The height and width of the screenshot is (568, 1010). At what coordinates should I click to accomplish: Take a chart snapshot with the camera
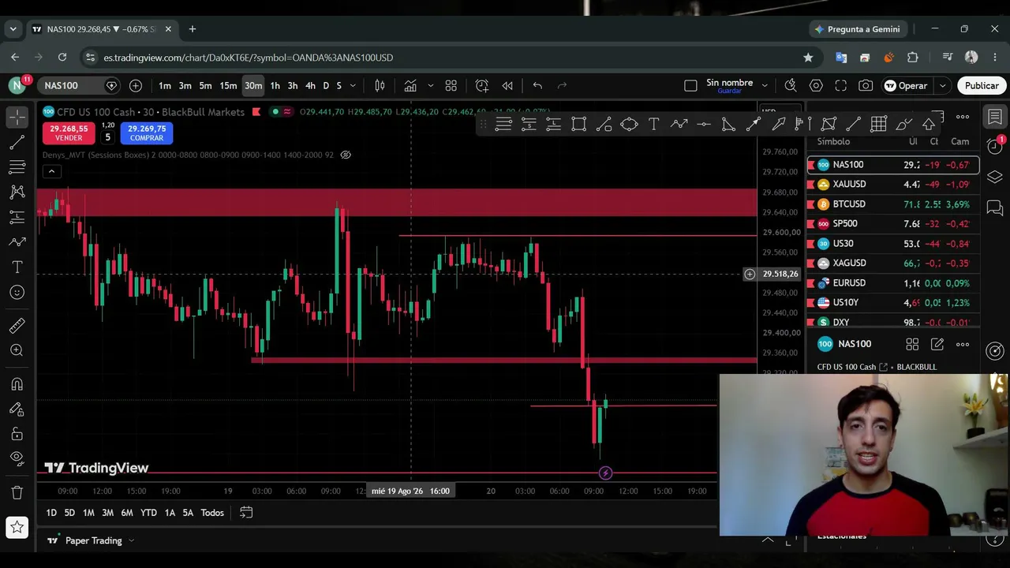(866, 85)
